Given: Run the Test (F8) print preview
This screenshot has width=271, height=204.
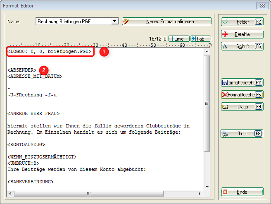Looking at the screenshot, I should coord(242,134).
